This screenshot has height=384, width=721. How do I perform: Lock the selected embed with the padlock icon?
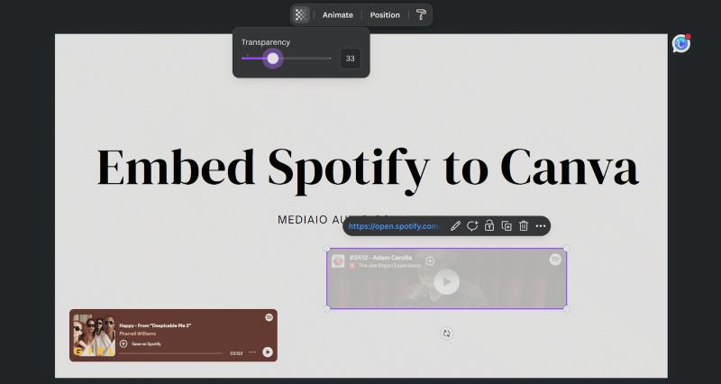click(489, 225)
